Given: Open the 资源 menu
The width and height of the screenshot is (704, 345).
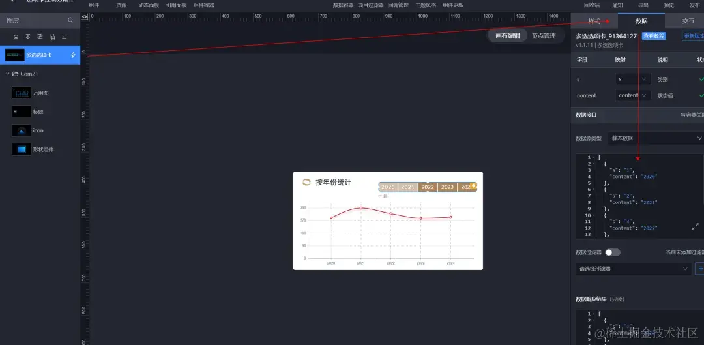Looking at the screenshot, I should pyautogui.click(x=121, y=5).
